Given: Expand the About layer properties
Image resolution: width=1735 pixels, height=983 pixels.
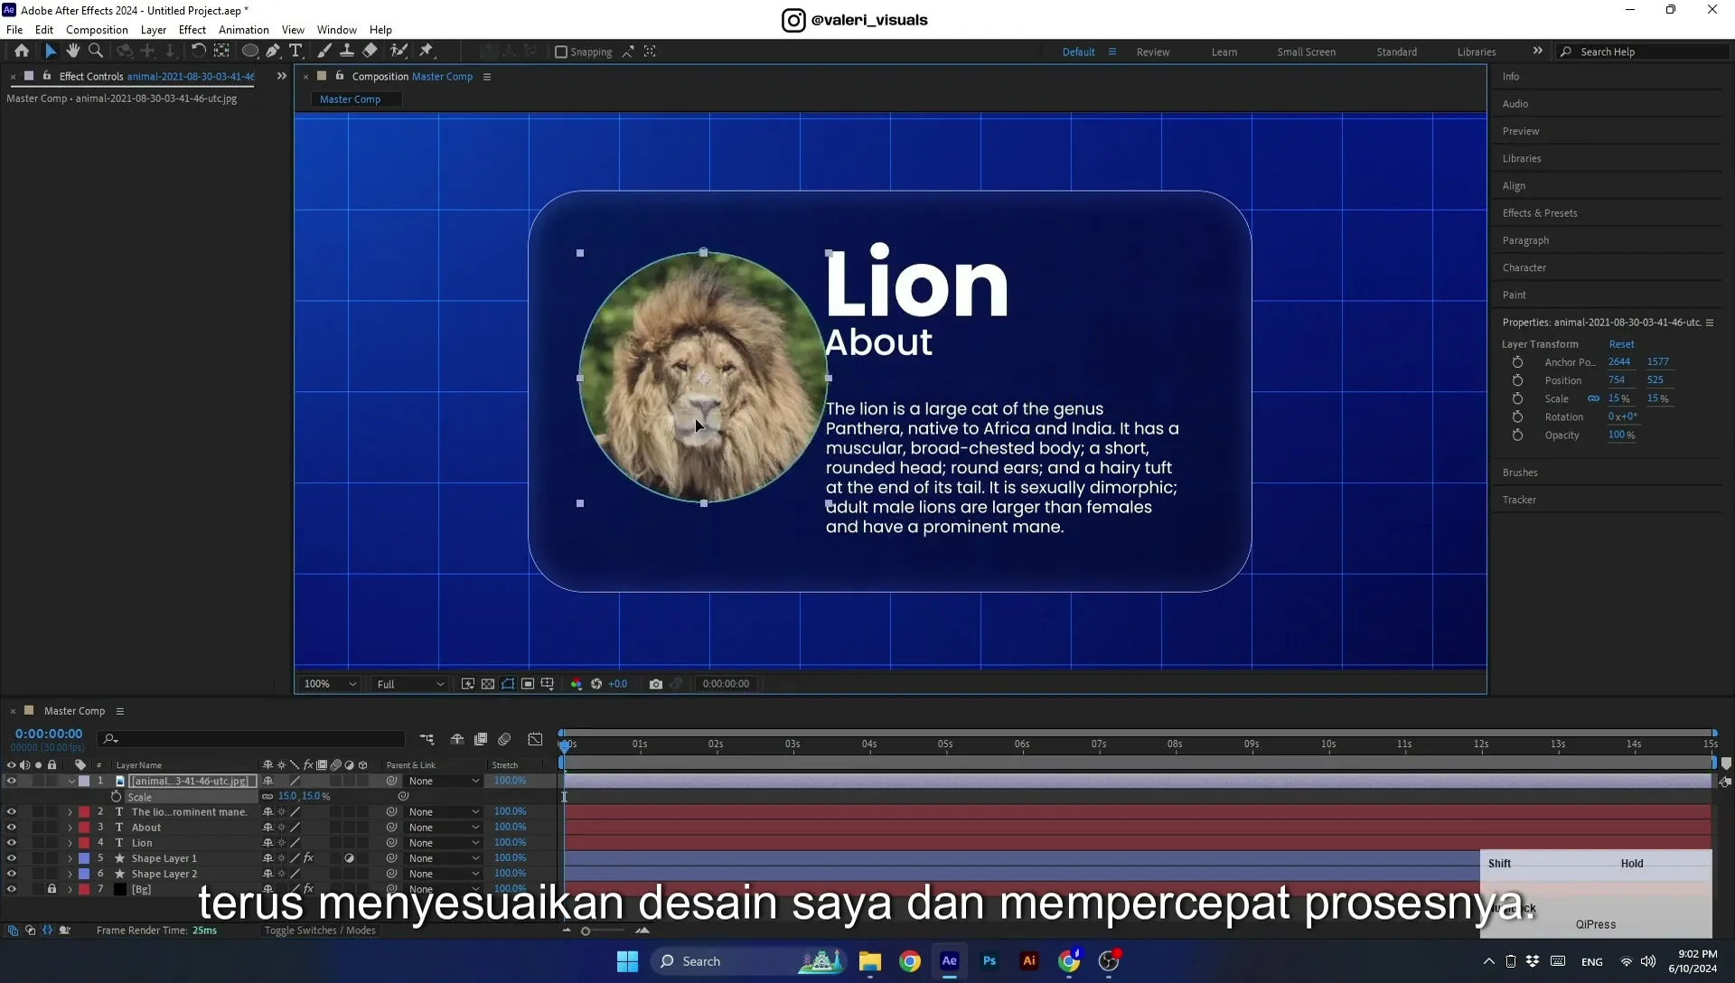Looking at the screenshot, I should 70,828.
